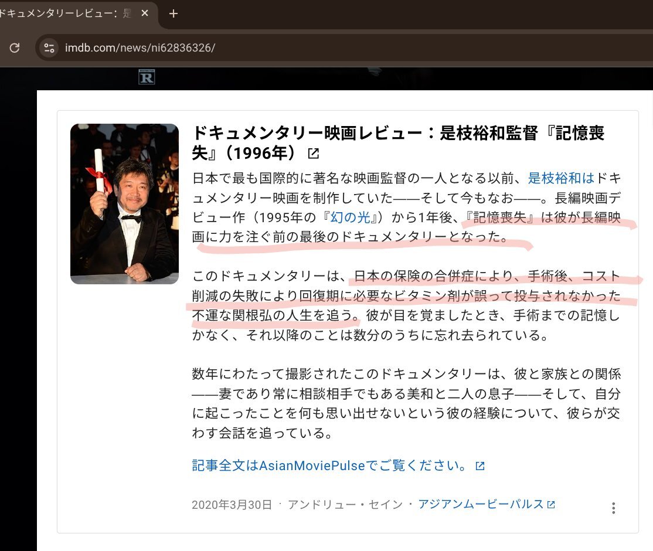The image size is (653, 551).
Task: Visit the アジアンムービーパルス source link
Action: (481, 504)
